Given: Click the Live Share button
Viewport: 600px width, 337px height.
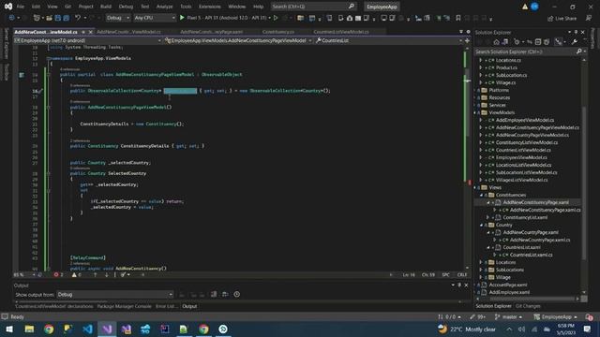Looking at the screenshot, I should [562, 19].
